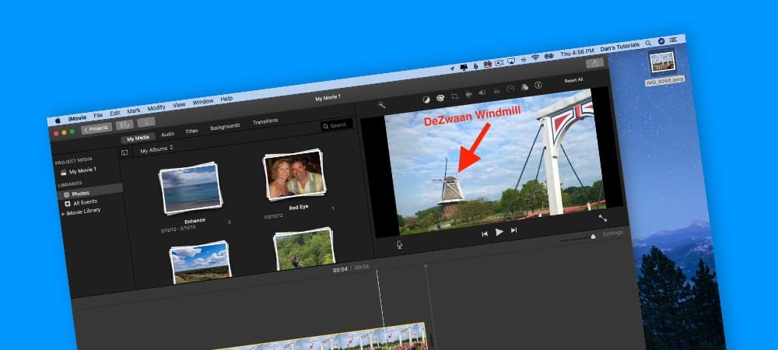The width and height of the screenshot is (778, 350).
Task: Open the Speed adjustment tool
Action: 510,89
